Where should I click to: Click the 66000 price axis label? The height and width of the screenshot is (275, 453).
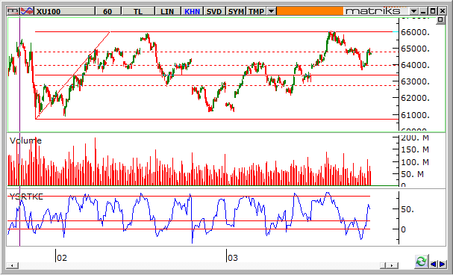[416, 32]
